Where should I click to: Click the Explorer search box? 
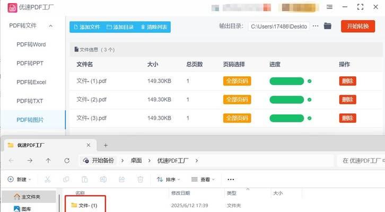point(361,161)
